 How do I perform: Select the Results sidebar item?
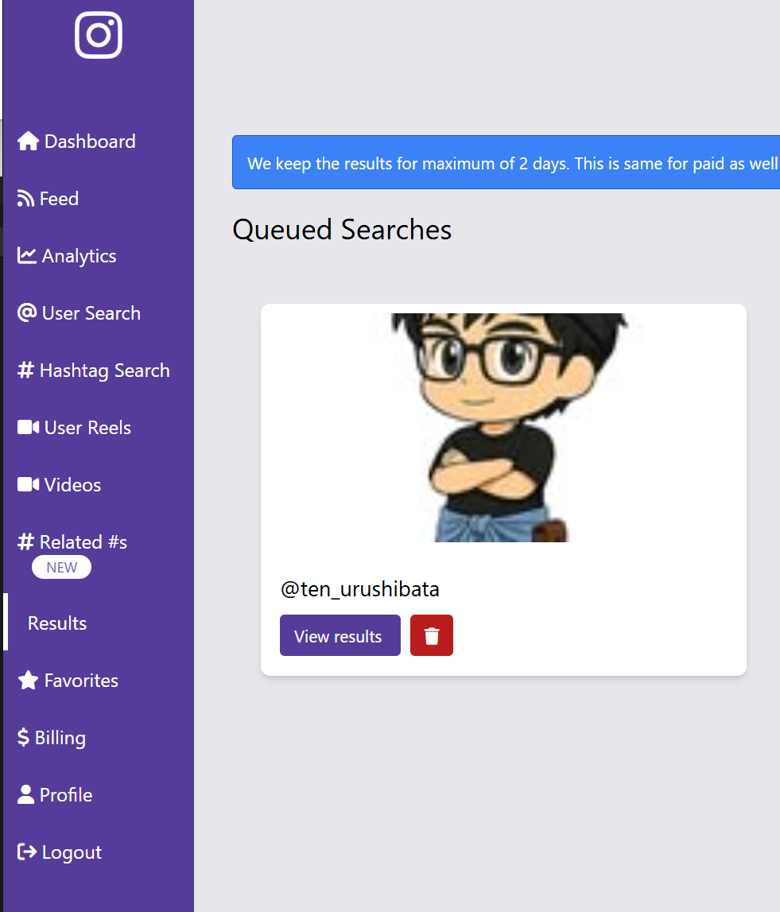click(x=57, y=623)
